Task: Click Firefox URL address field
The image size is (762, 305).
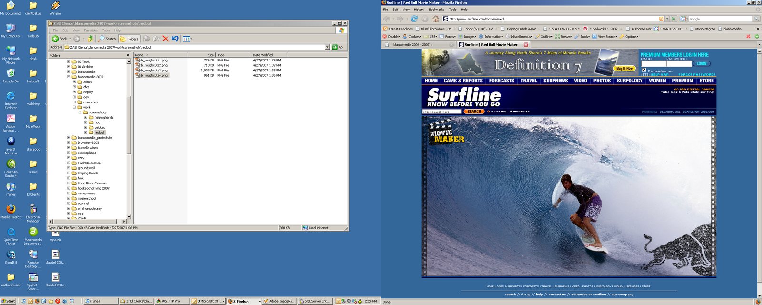Action: tap(552, 19)
